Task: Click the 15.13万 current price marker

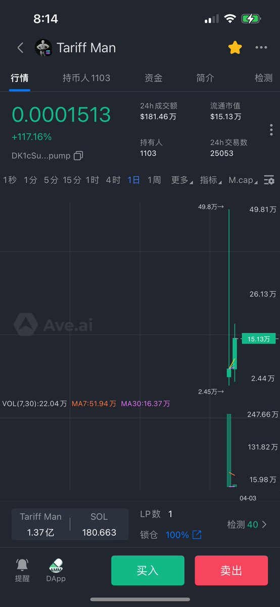Action: [x=259, y=339]
